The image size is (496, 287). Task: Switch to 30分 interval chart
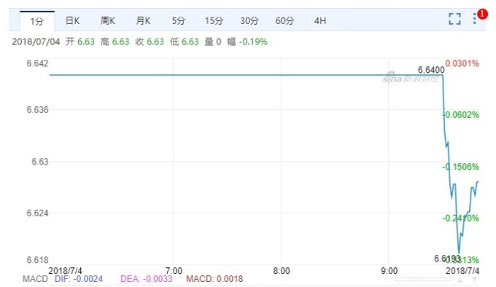[x=249, y=21]
